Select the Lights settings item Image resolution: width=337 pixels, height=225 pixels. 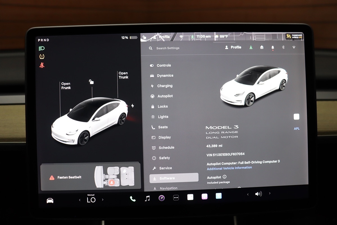point(160,117)
